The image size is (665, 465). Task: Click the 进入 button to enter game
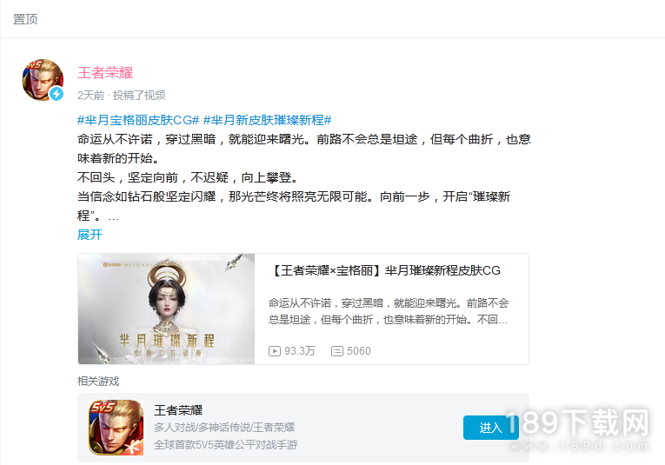coord(490,428)
